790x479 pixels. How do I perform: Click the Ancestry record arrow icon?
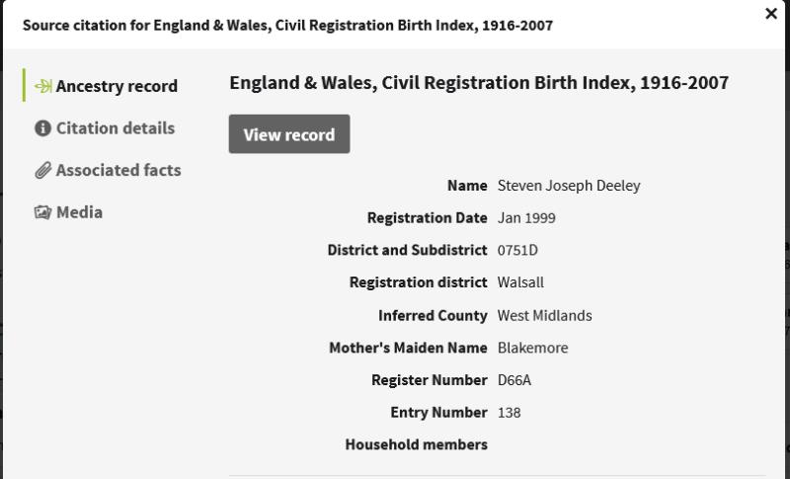point(43,86)
